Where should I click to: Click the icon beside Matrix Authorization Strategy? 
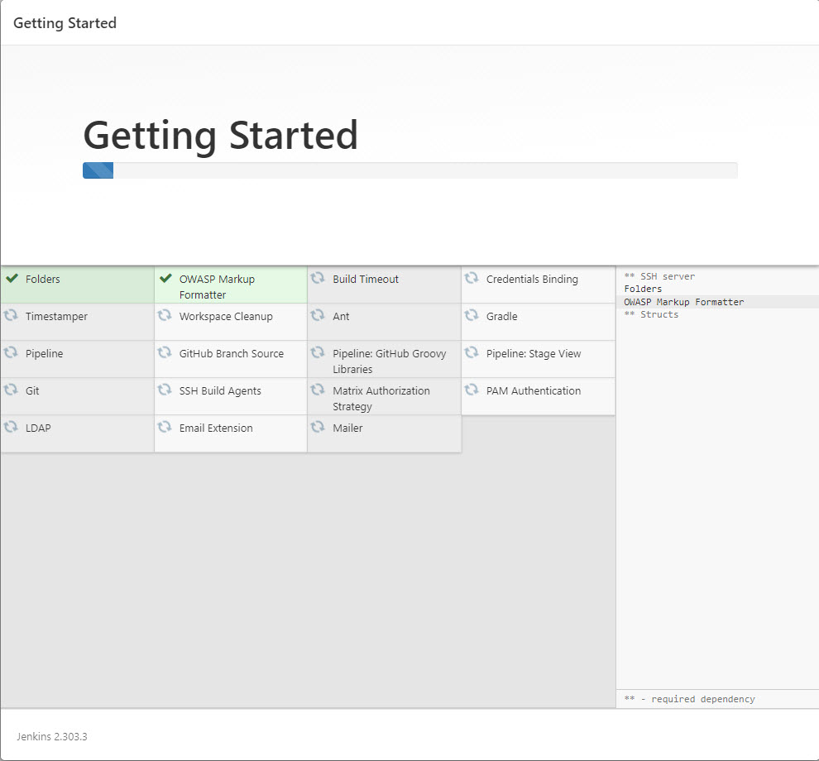pos(318,390)
